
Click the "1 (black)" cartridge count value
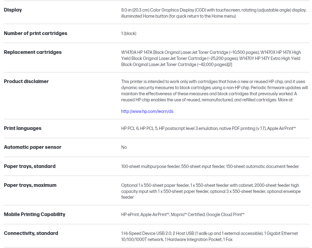(x=129, y=33)
